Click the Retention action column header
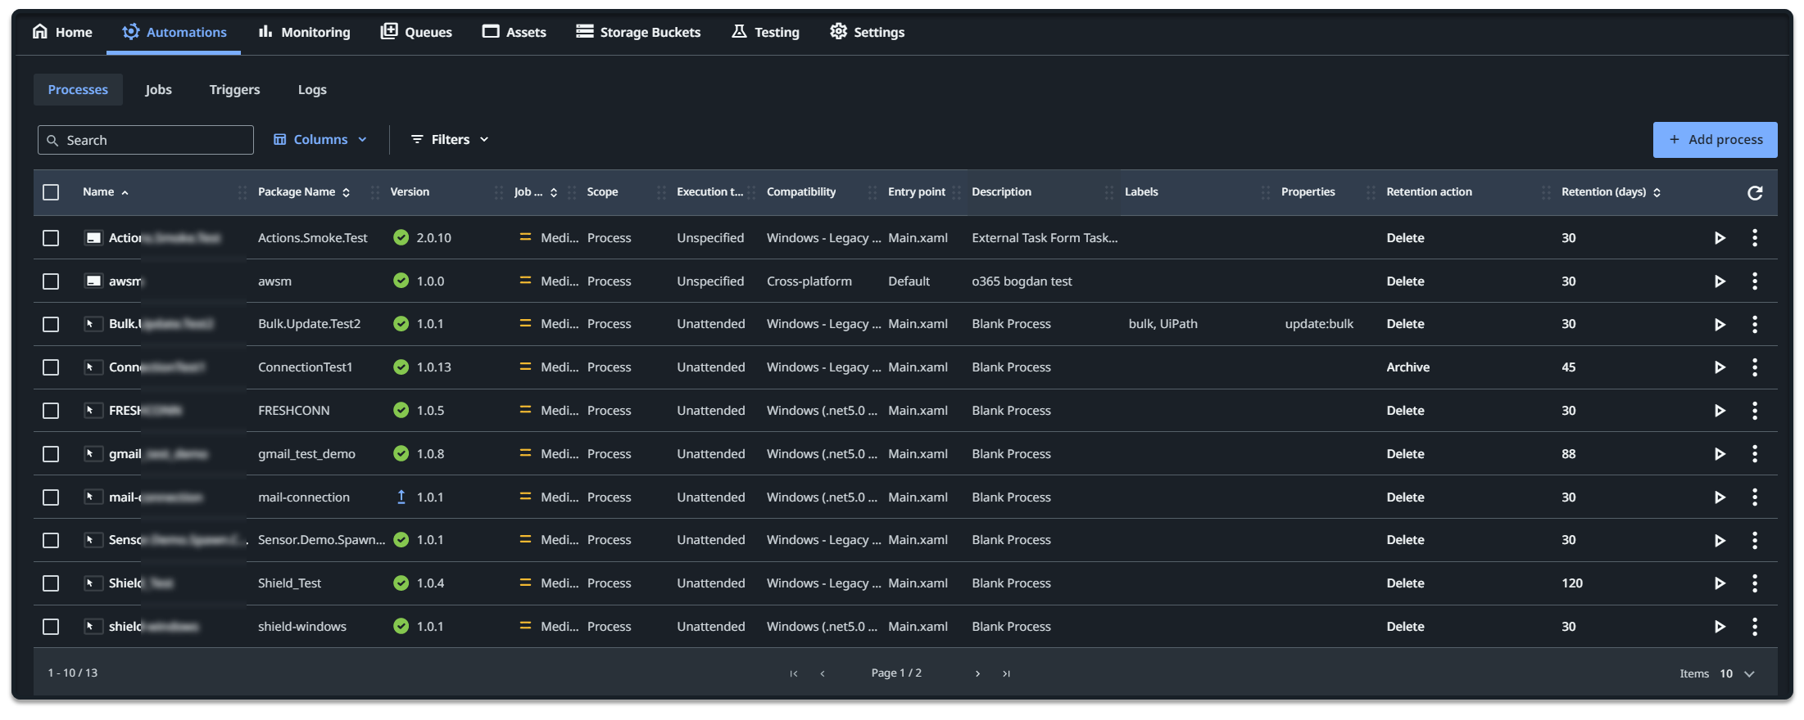The width and height of the screenshot is (1804, 720). tap(1429, 192)
